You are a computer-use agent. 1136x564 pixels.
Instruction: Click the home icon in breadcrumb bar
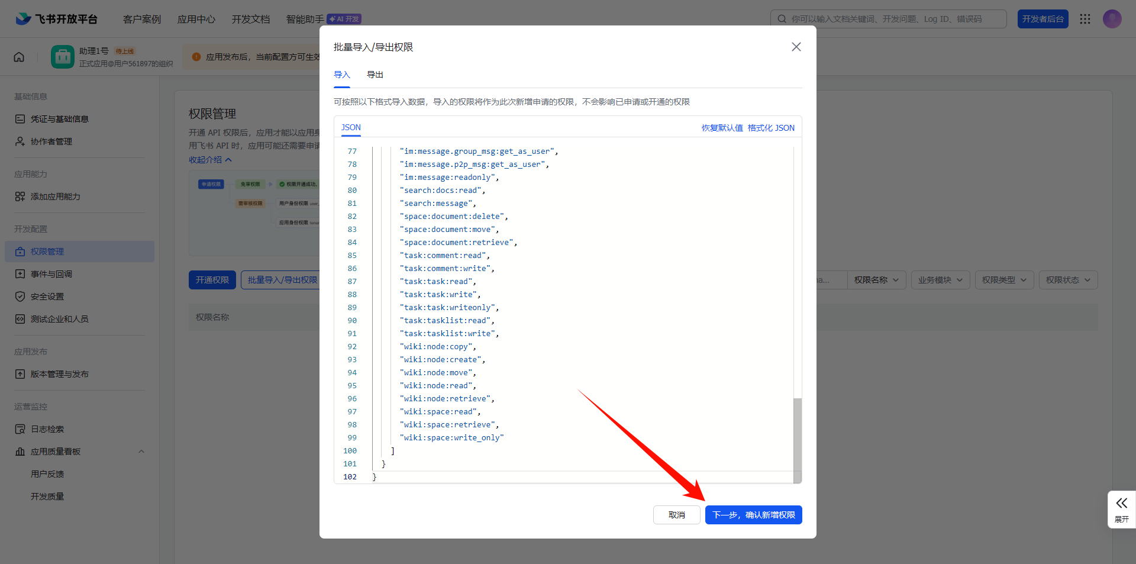point(19,57)
